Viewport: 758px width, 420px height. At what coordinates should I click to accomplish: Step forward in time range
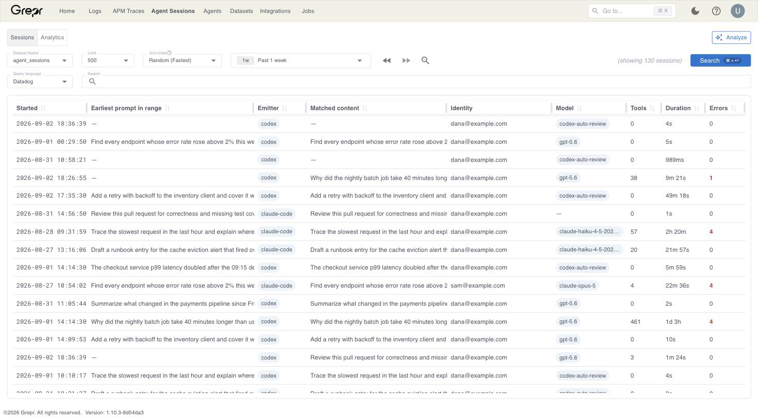tap(406, 61)
